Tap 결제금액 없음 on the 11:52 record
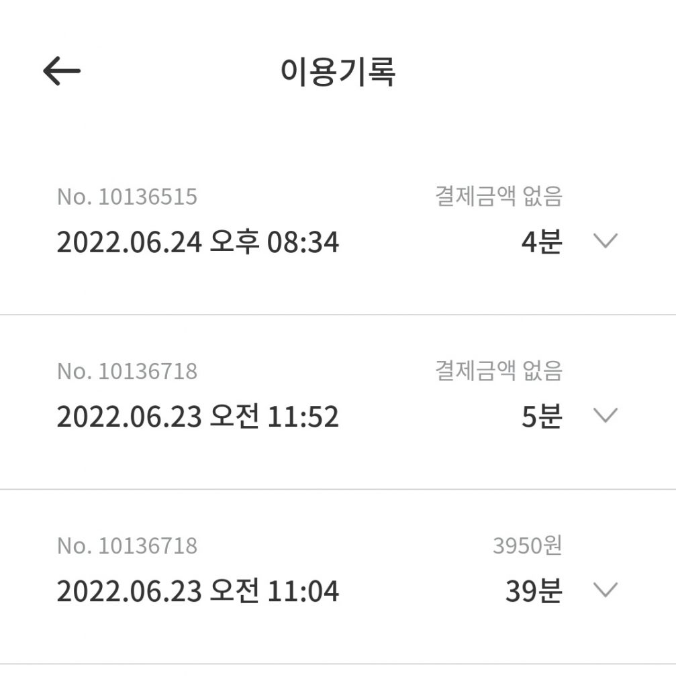This screenshot has width=676, height=687. point(499,370)
